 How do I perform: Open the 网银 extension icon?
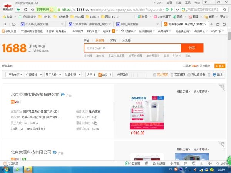[x=178, y=17]
